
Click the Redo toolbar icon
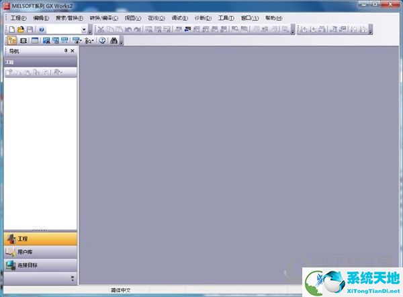point(137,30)
